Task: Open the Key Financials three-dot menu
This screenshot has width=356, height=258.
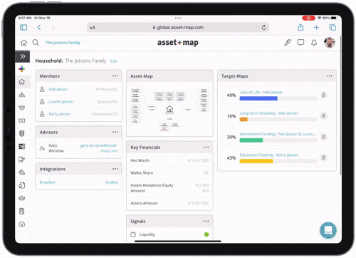Action: pyautogui.click(x=206, y=147)
